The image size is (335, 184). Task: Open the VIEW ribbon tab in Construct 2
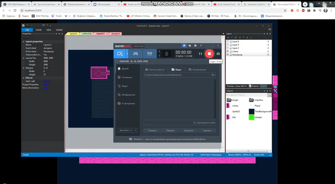coord(49,30)
